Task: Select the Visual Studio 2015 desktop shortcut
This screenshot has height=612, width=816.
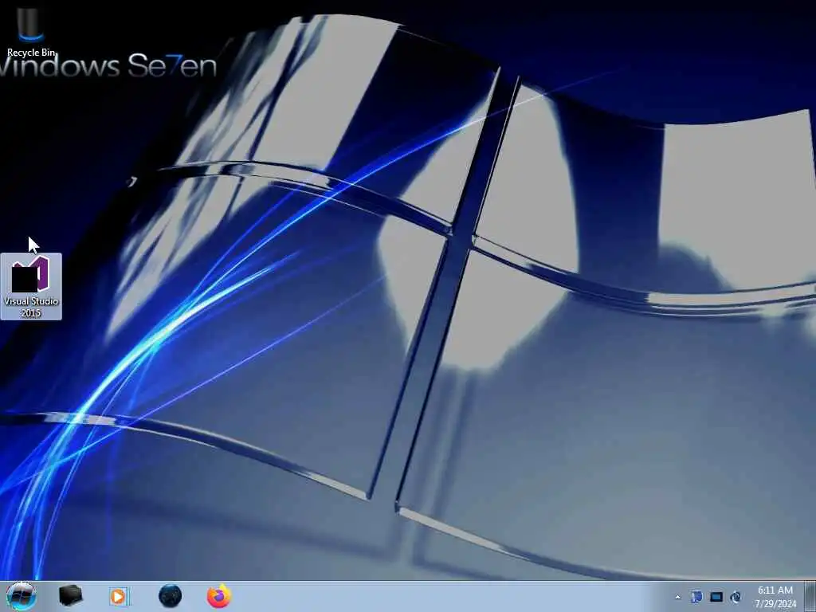Action: point(31,286)
